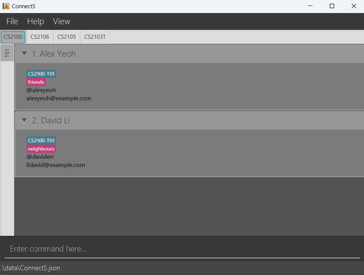The width and height of the screenshot is (364, 275).
Task: Open the View menu
Action: pyautogui.click(x=61, y=21)
